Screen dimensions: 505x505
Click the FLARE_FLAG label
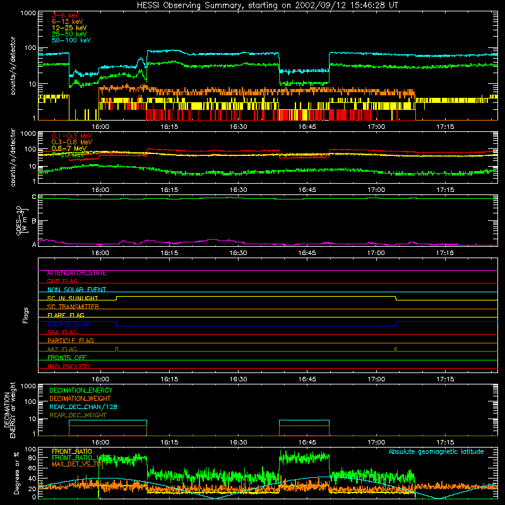[66, 315]
